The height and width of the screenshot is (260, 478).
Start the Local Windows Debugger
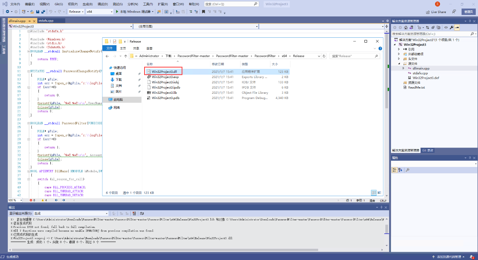tap(135, 12)
